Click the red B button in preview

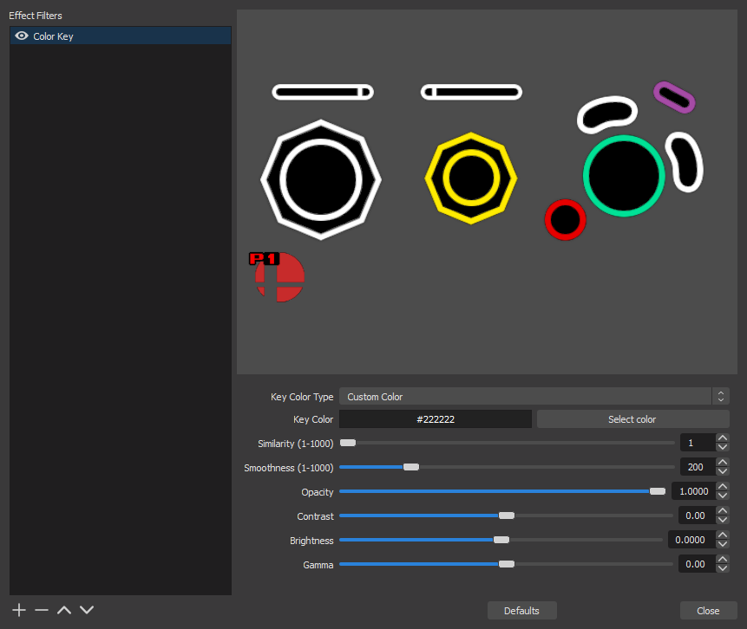pyautogui.click(x=565, y=220)
